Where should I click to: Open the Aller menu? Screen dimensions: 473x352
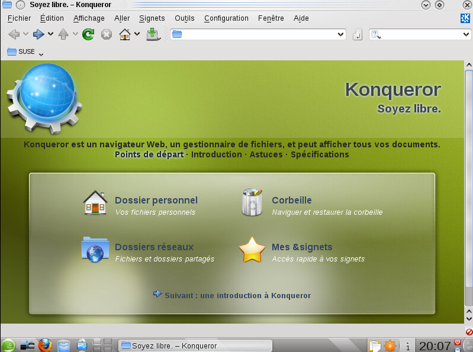click(122, 18)
